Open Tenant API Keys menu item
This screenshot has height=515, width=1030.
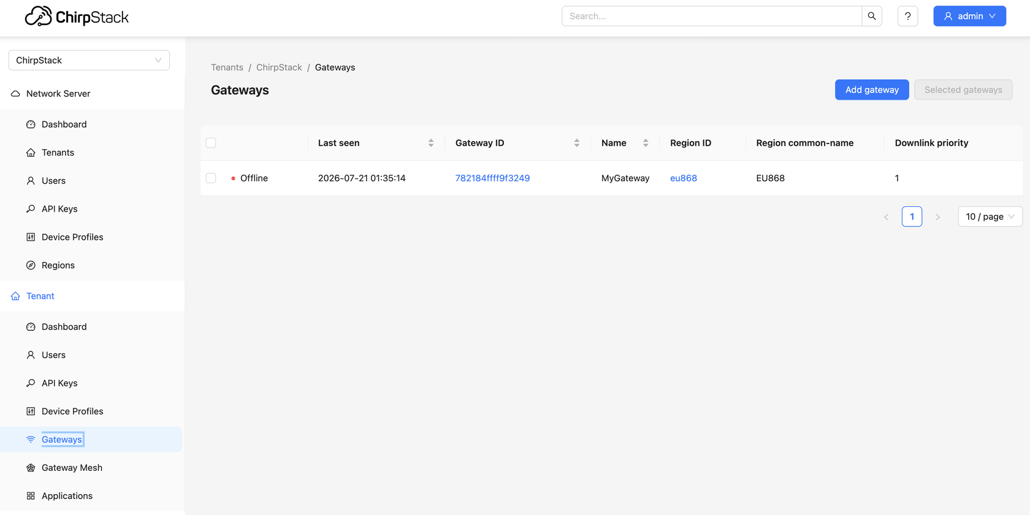92,383
